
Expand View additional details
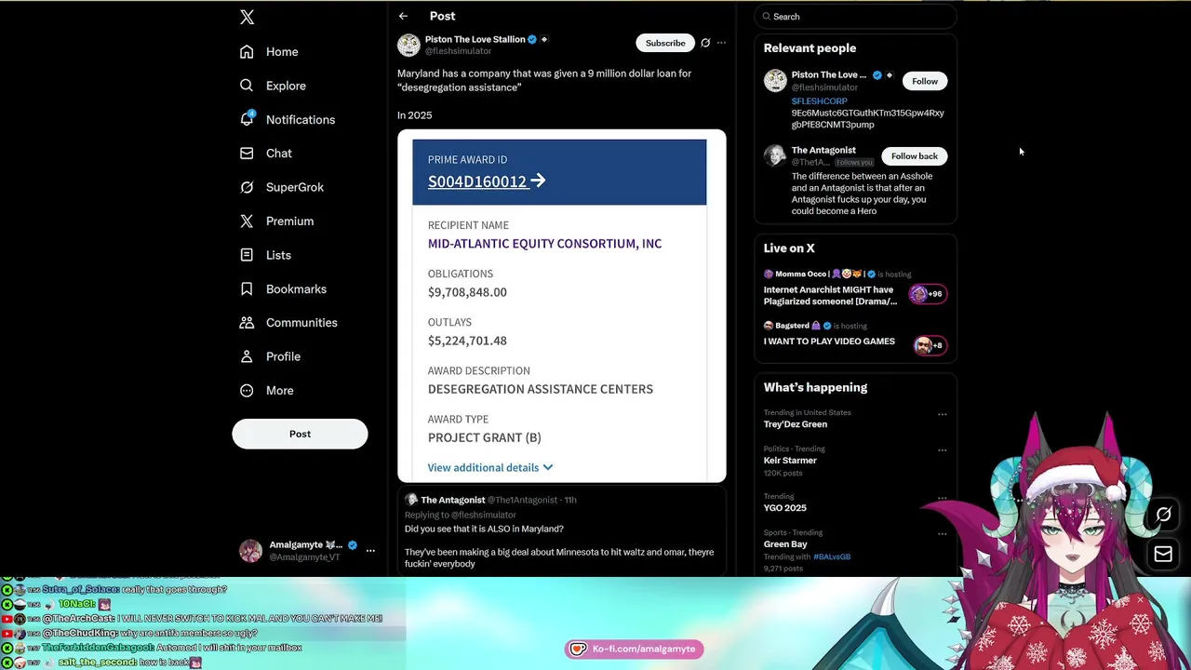(x=490, y=467)
